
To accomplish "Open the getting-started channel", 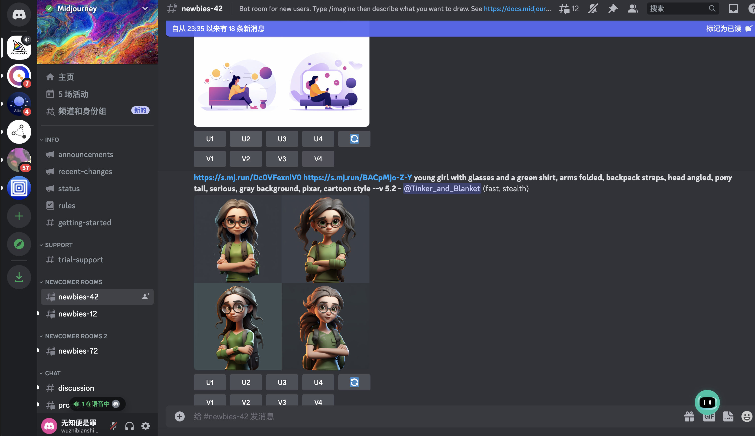I will (97, 223).
